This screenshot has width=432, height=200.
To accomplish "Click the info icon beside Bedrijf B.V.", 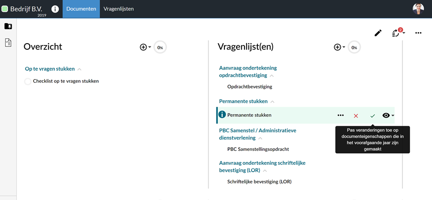I will coord(55,9).
